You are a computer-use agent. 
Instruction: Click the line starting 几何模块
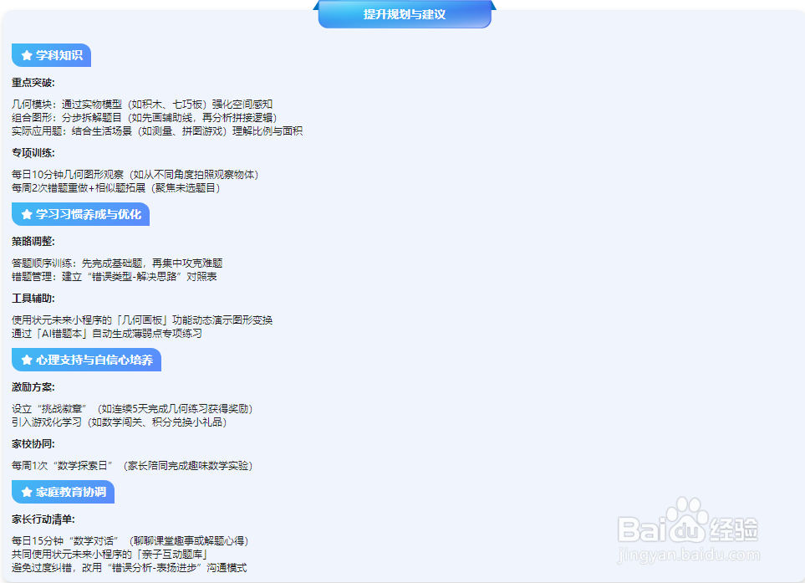point(142,105)
